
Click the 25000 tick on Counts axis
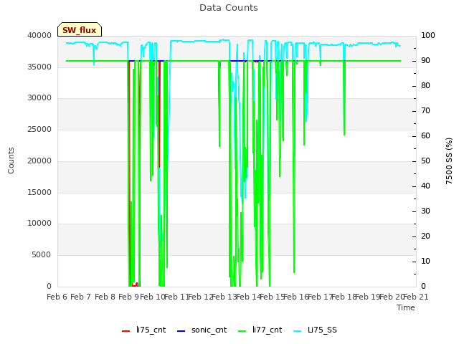[39, 129]
